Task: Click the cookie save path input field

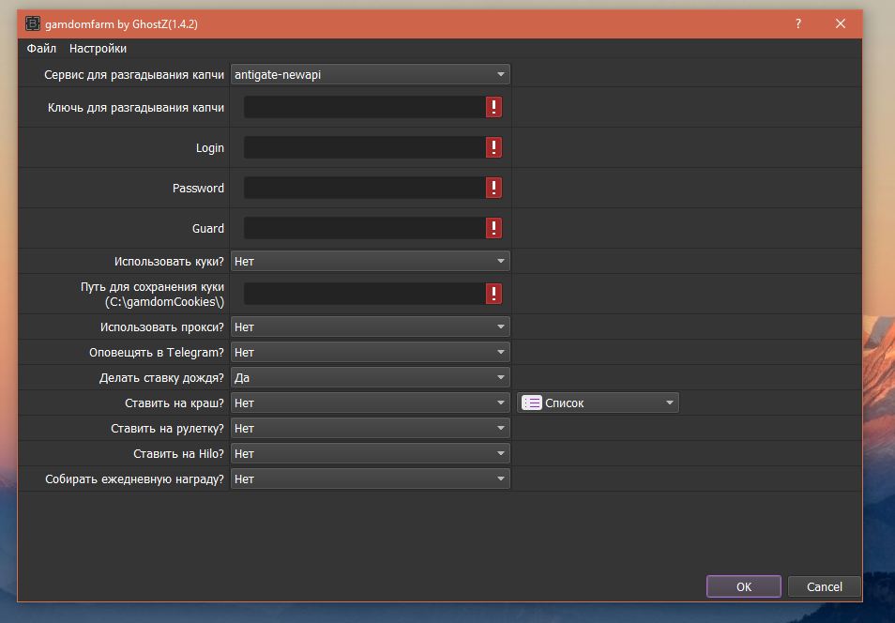Action: 365,294
